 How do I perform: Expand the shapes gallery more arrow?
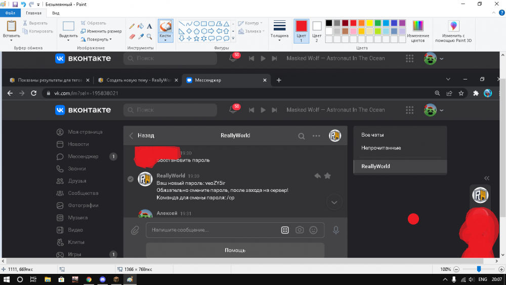[233, 38]
